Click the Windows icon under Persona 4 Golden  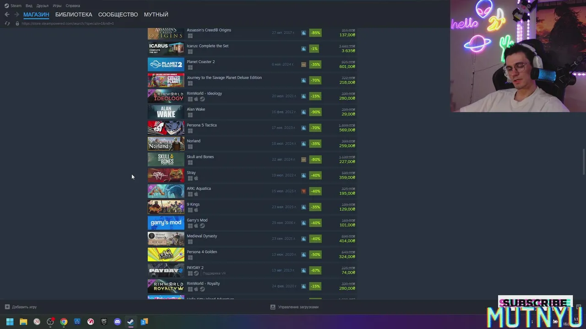pos(190,258)
